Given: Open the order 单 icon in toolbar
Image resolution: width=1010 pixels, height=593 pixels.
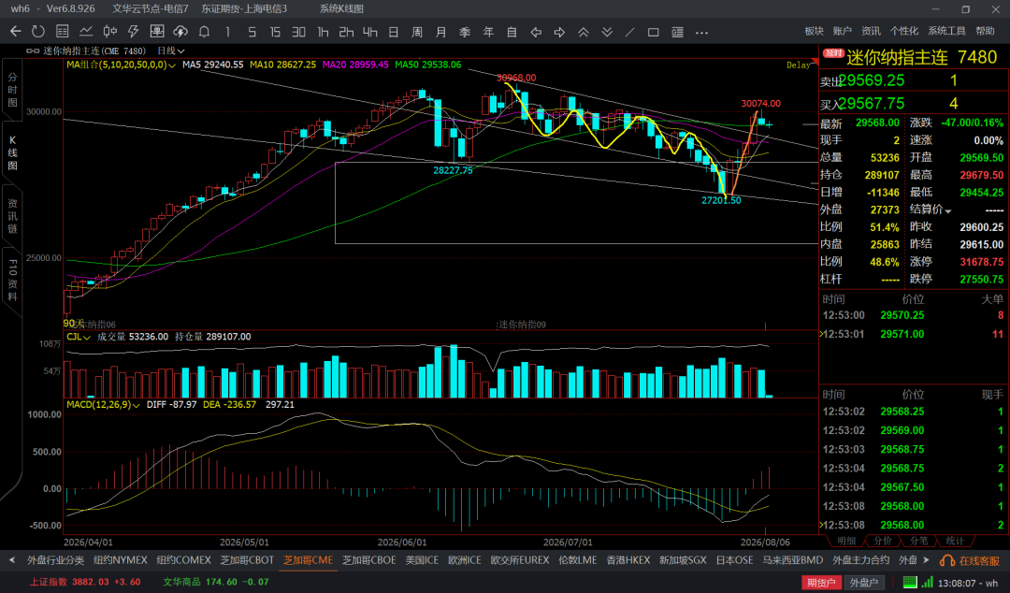Looking at the screenshot, I should (x=156, y=32).
